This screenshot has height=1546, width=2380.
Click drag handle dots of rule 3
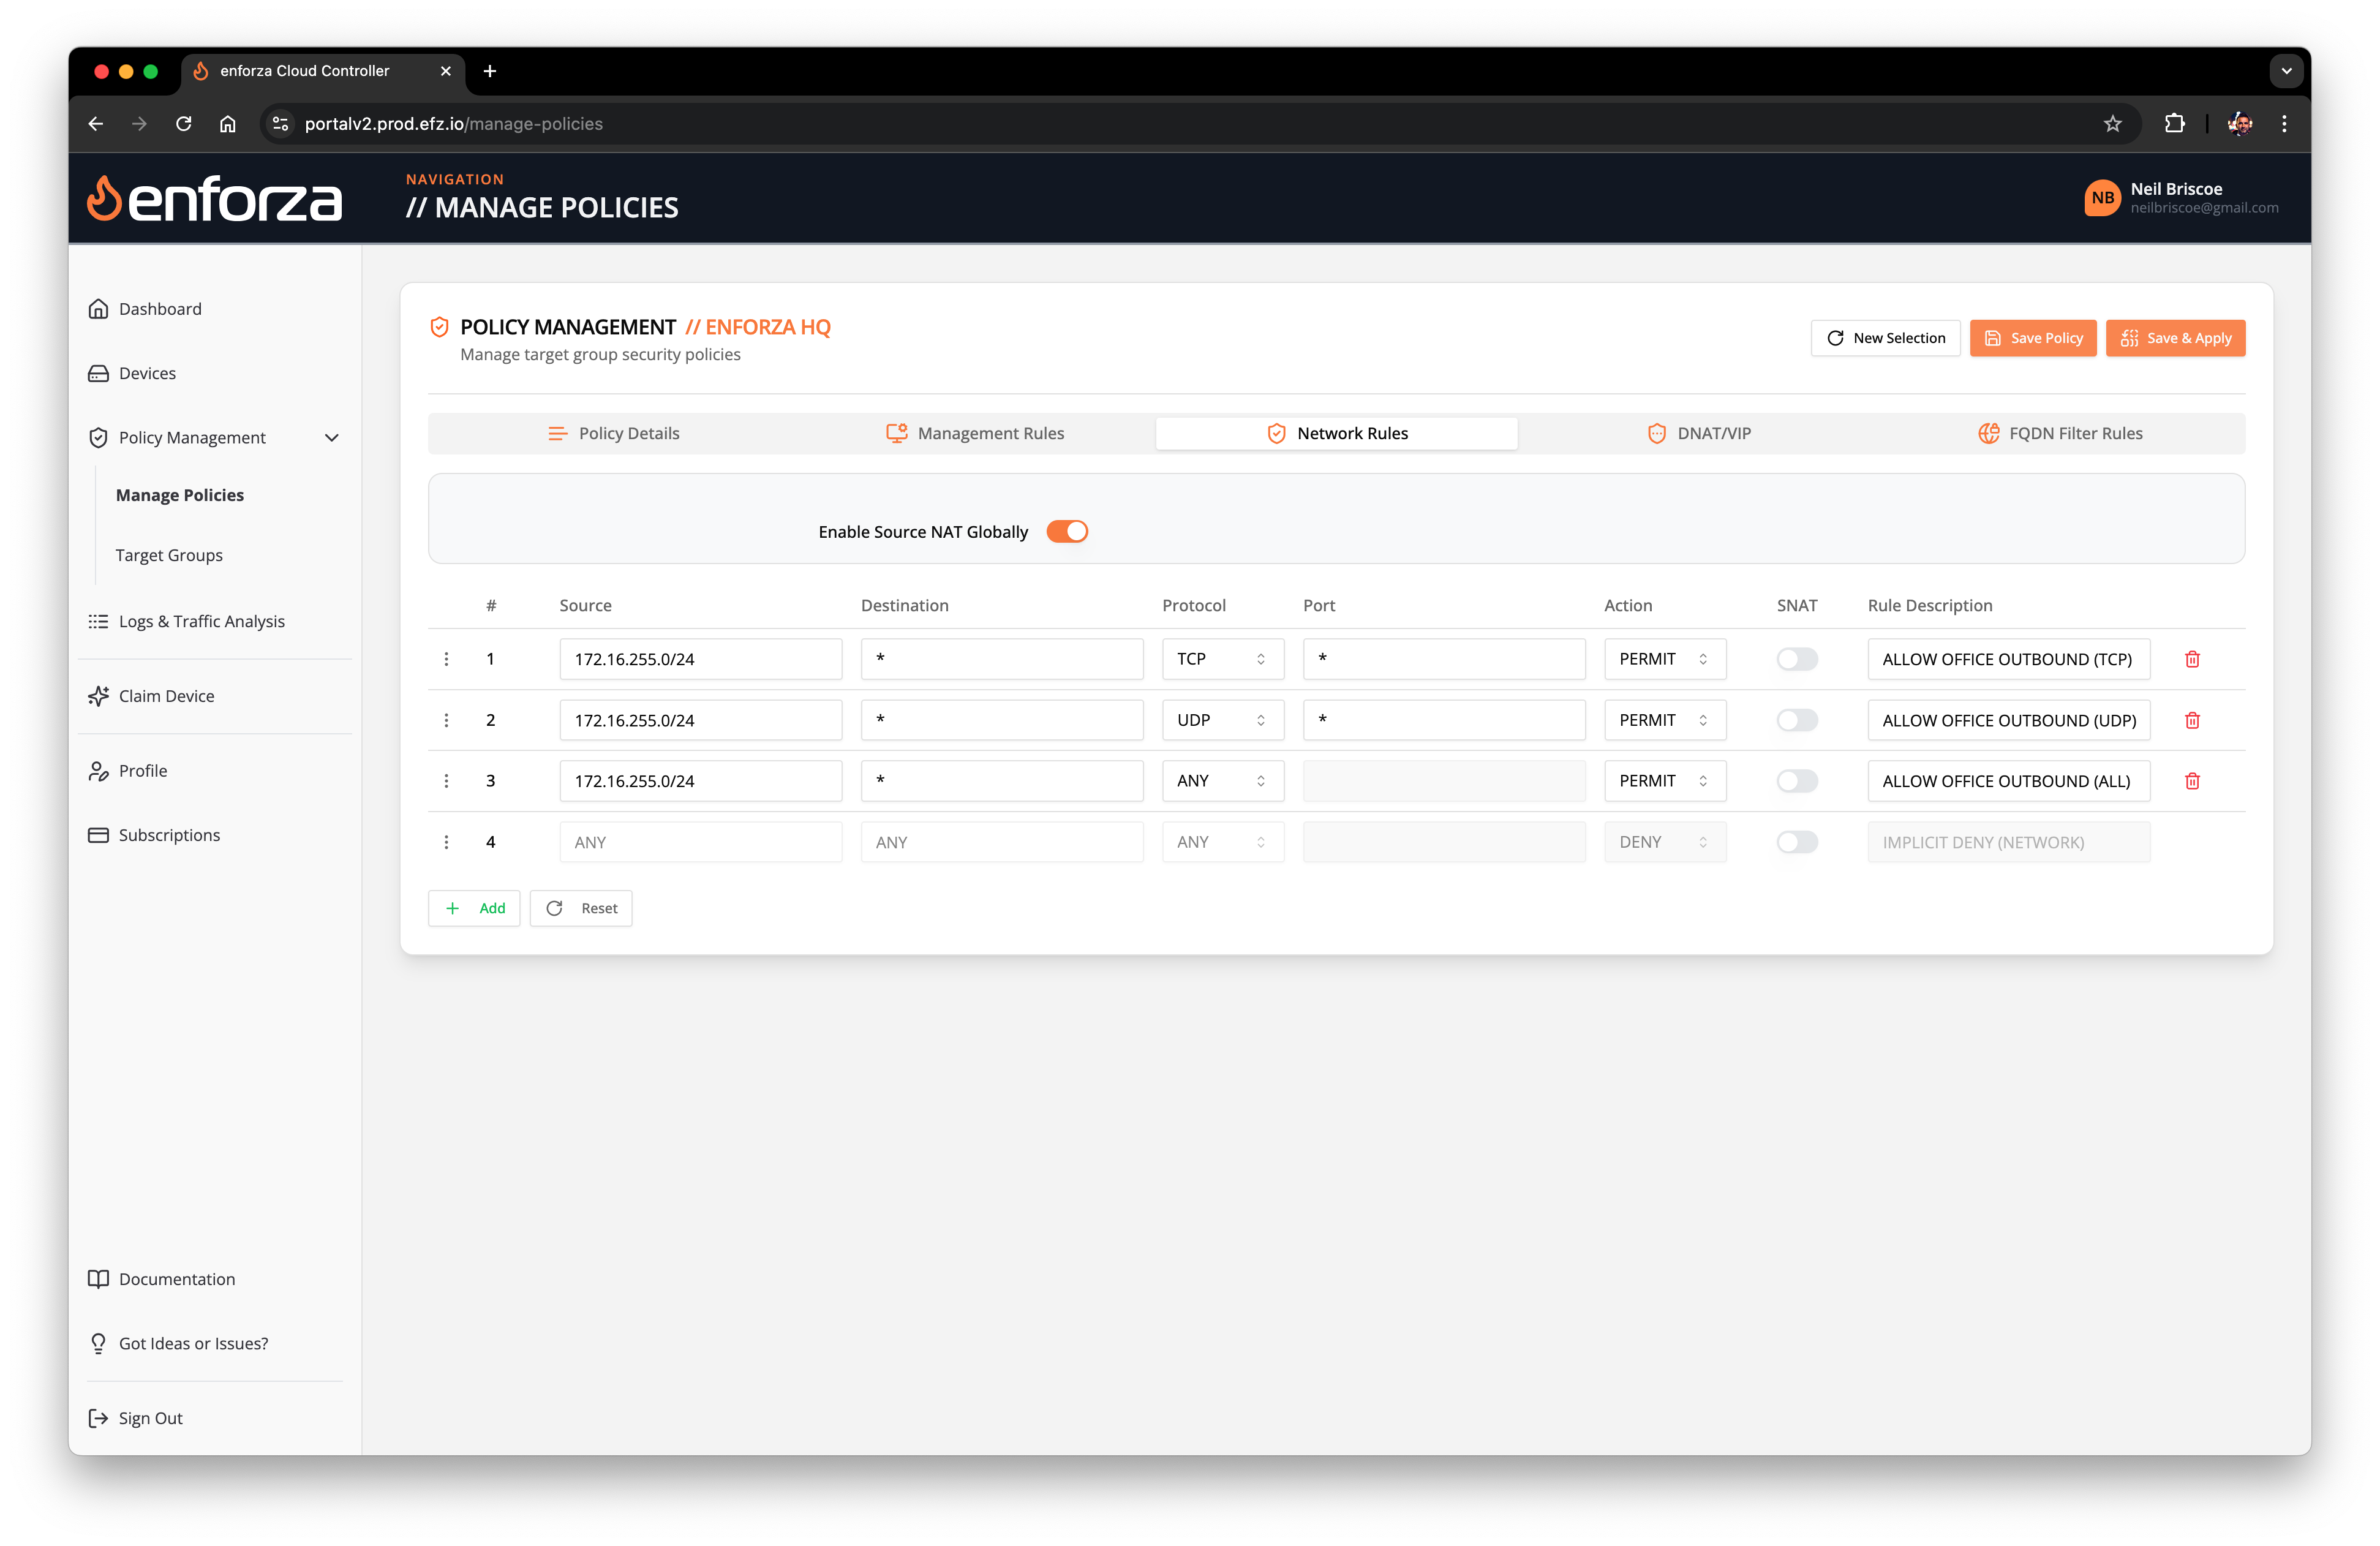(x=446, y=781)
